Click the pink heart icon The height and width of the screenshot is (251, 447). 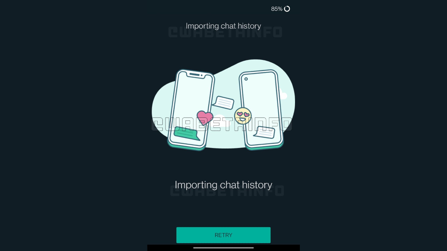pos(205,118)
